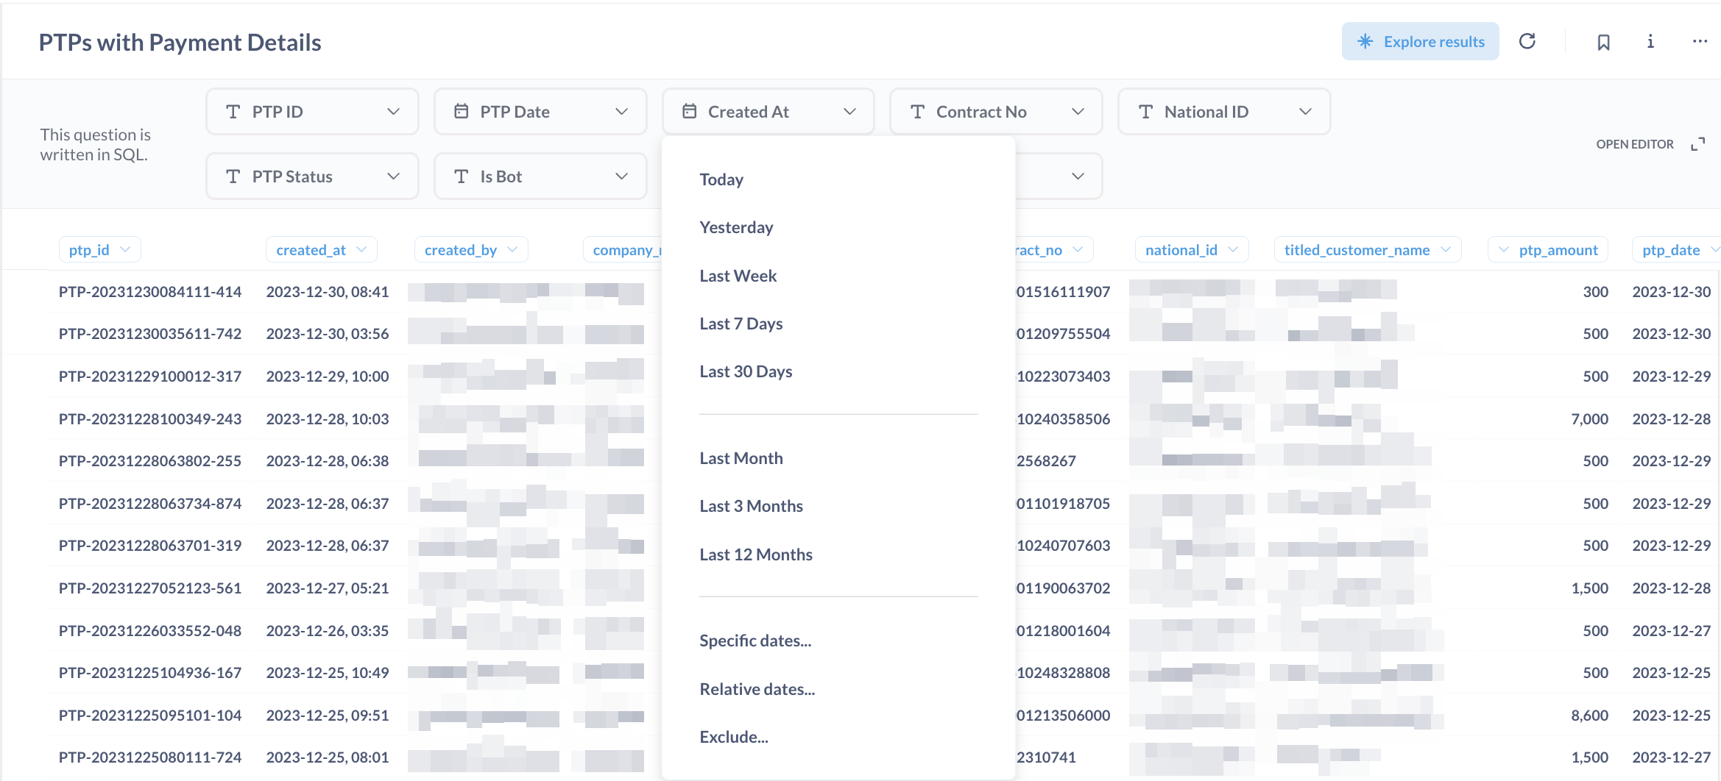Close the Created At filter dropdown
Screen dimensions: 1721x781
[x=849, y=112]
